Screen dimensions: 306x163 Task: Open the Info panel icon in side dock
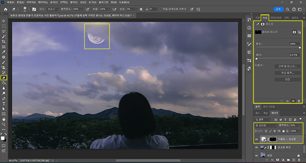249,28
